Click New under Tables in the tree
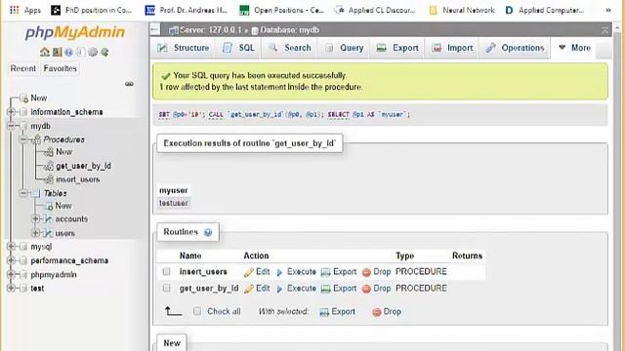Image resolution: width=625 pixels, height=351 pixels. [62, 206]
